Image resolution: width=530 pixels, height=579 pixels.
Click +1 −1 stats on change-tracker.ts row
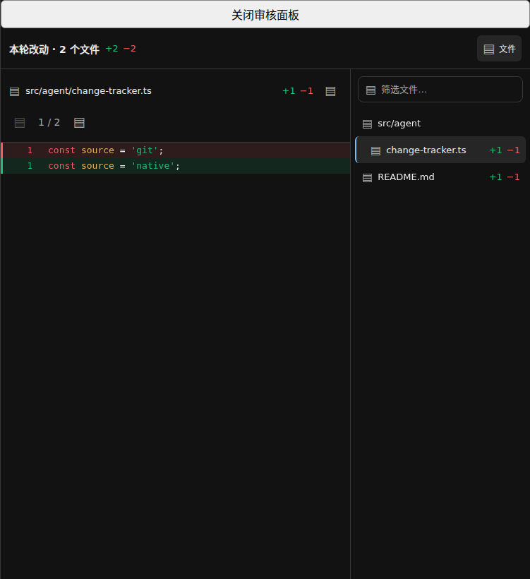coord(504,150)
